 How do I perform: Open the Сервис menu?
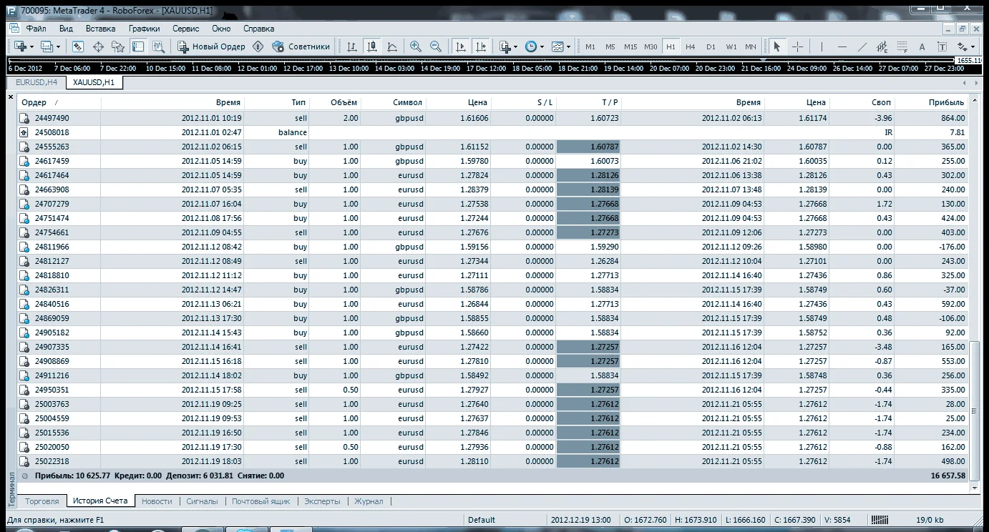(x=186, y=29)
